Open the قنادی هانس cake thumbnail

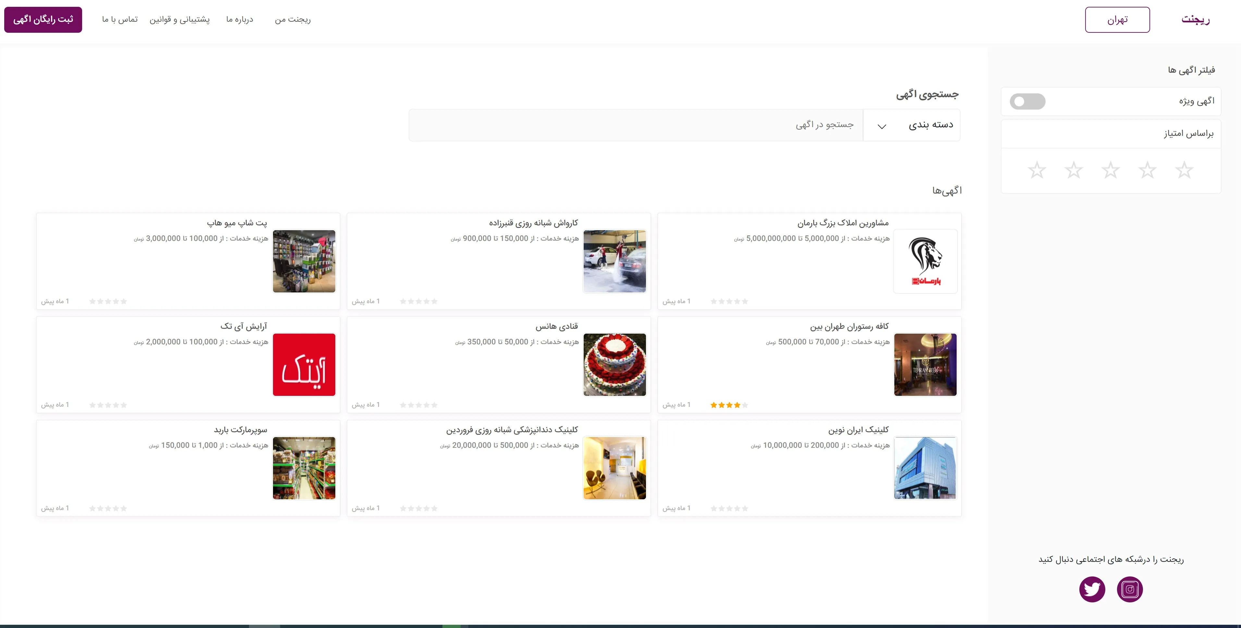point(614,364)
